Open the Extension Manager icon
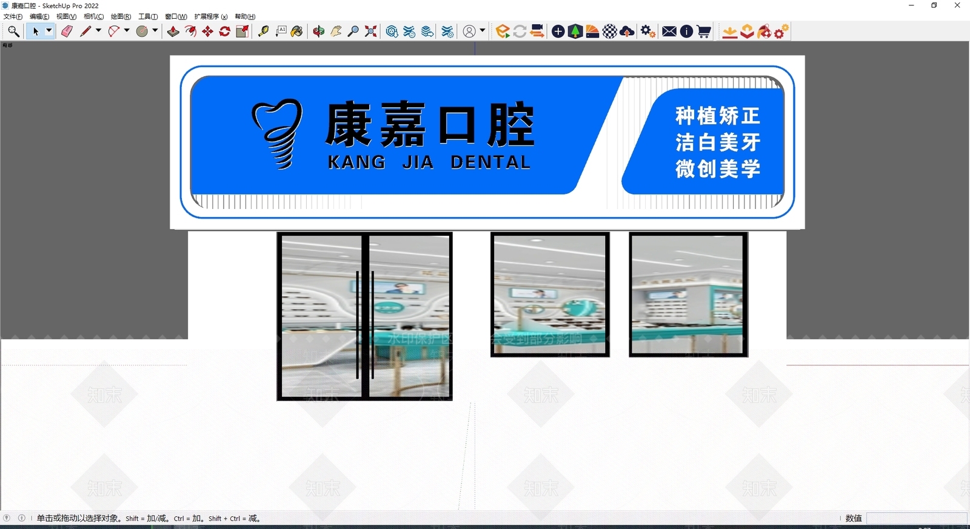This screenshot has height=529, width=970. (447, 32)
